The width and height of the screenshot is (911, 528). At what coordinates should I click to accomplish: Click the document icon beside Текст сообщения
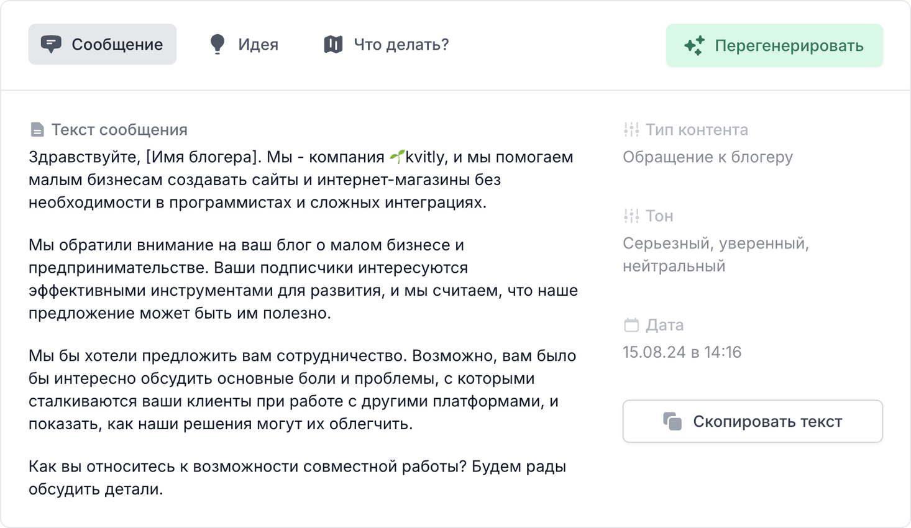[37, 129]
